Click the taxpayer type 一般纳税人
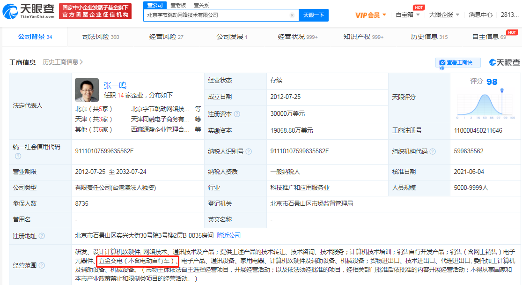522x285 pixels. [x=285, y=172]
